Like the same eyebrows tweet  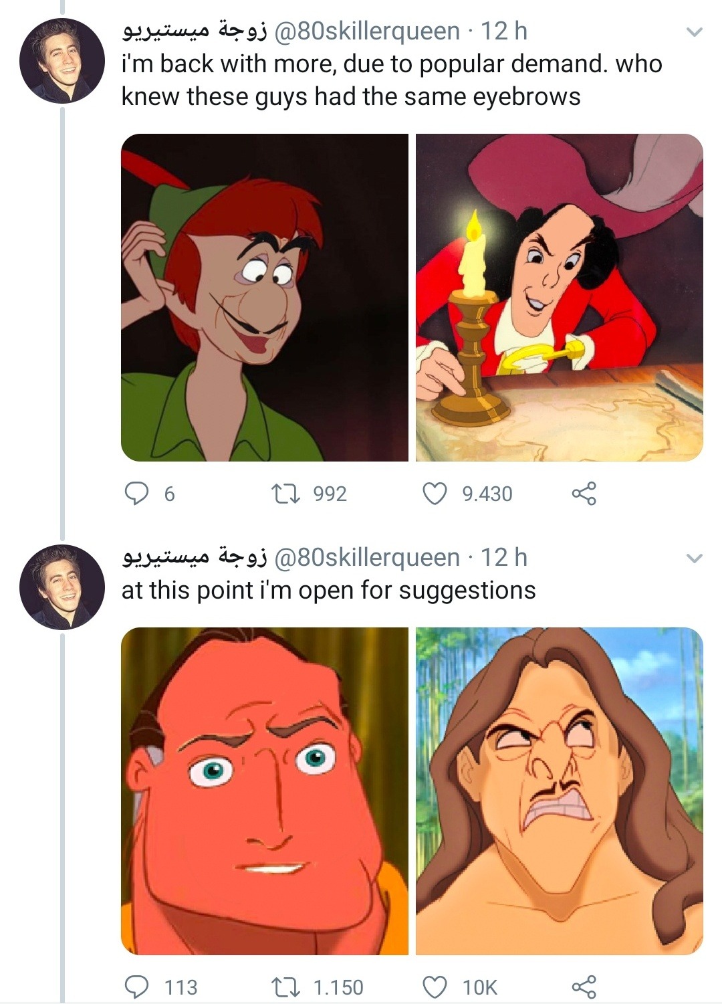(435, 494)
